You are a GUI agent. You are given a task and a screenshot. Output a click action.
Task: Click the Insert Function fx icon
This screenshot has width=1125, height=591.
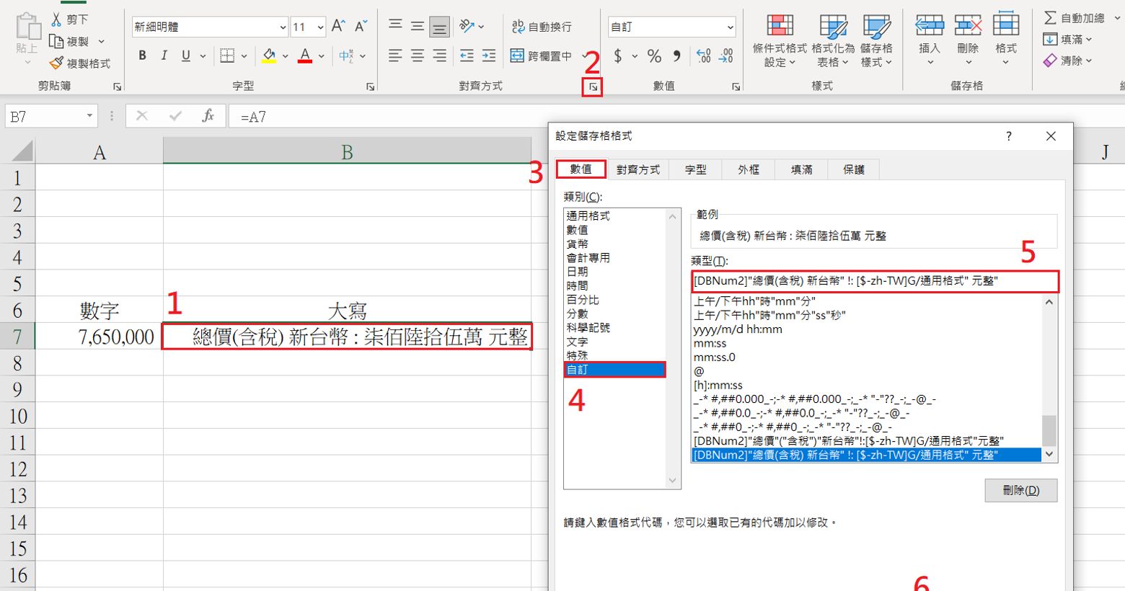point(208,116)
